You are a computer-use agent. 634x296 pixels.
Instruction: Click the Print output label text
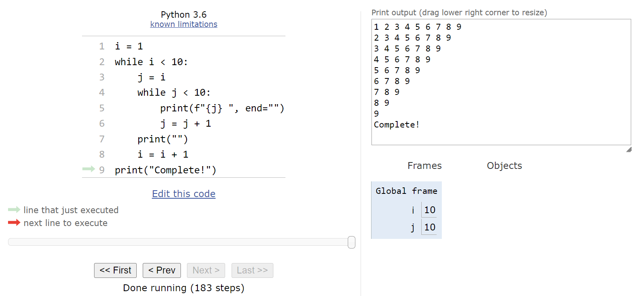pos(459,12)
